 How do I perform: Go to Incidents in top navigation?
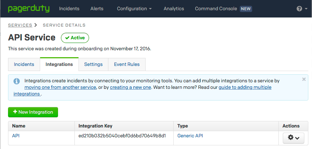(x=69, y=9)
